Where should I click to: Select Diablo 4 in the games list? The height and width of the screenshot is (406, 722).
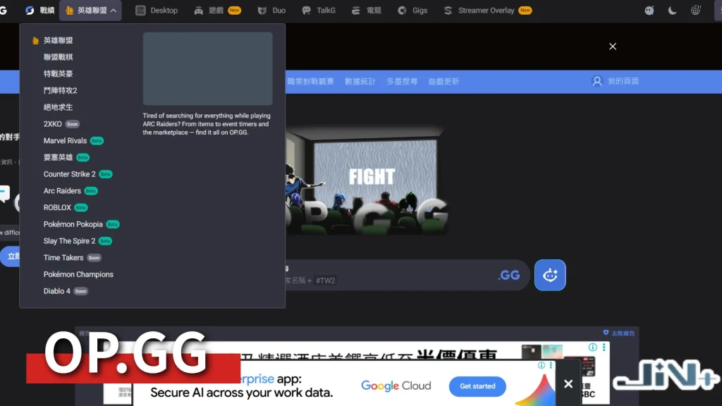[x=57, y=291]
